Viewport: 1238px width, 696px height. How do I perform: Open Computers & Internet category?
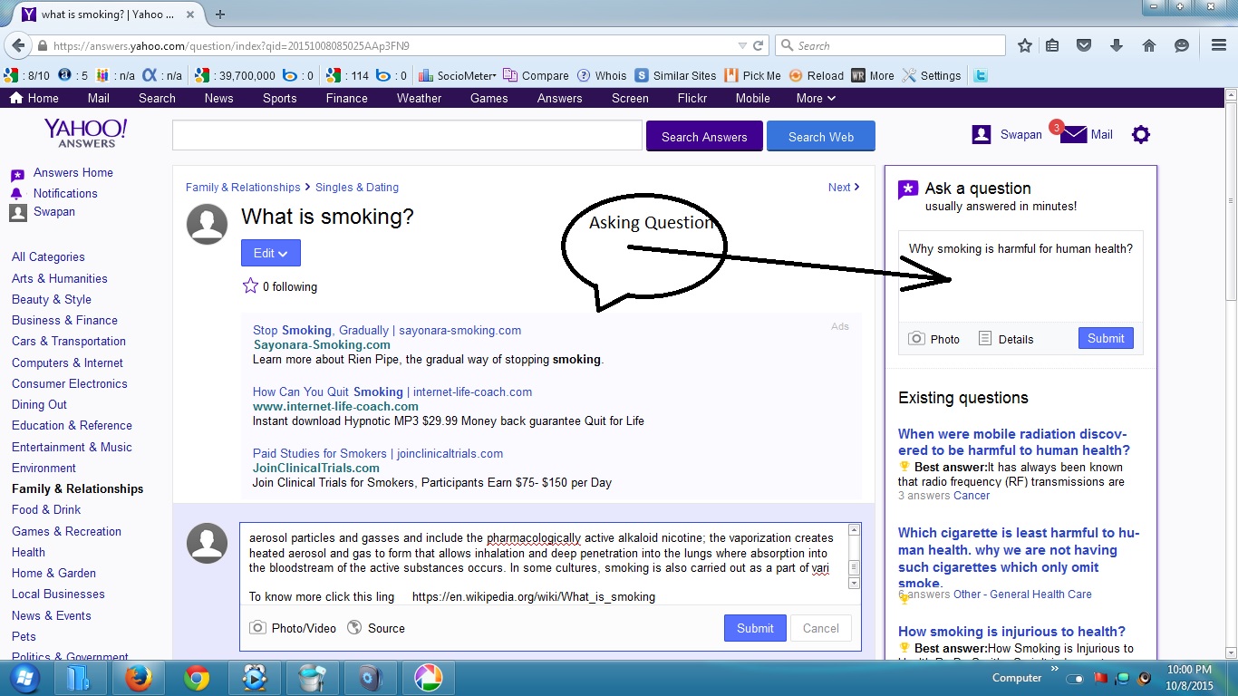[x=67, y=362]
